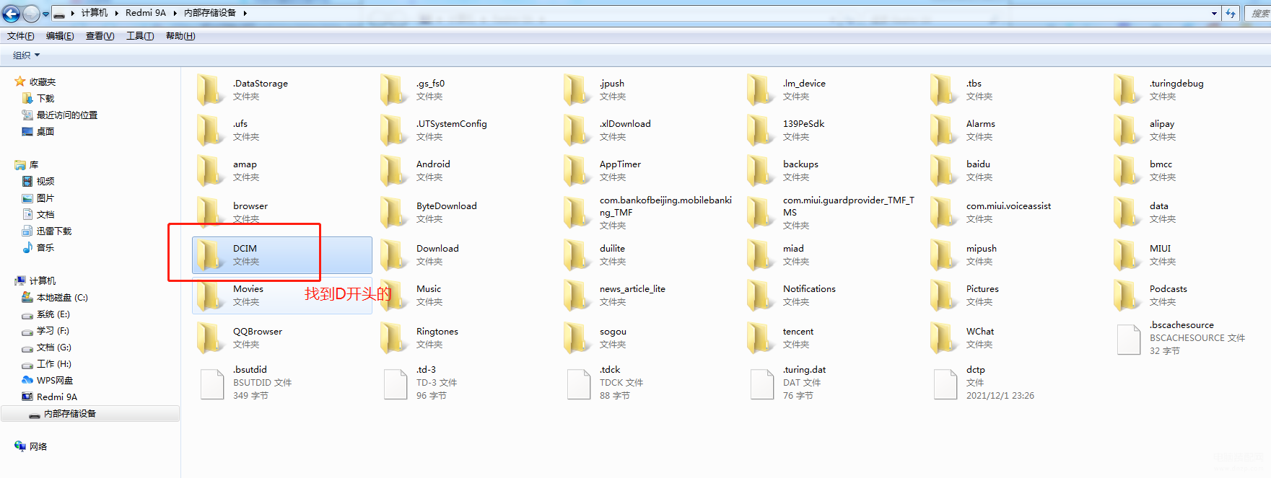Viewport: 1271px width, 478px height.
Task: Click the search input field
Action: coord(1257,13)
